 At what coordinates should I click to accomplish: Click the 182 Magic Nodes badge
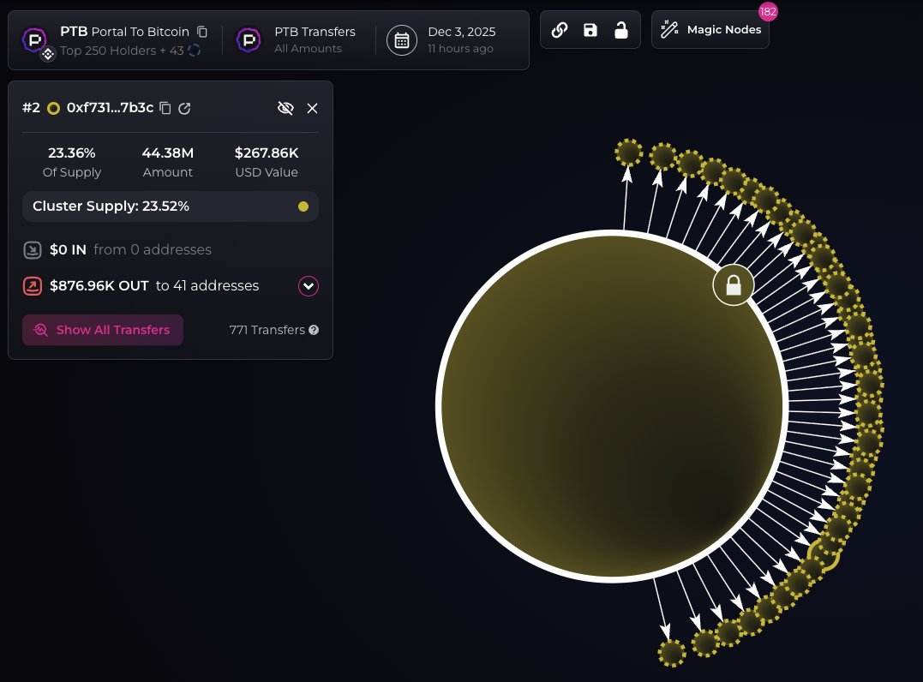(x=768, y=12)
